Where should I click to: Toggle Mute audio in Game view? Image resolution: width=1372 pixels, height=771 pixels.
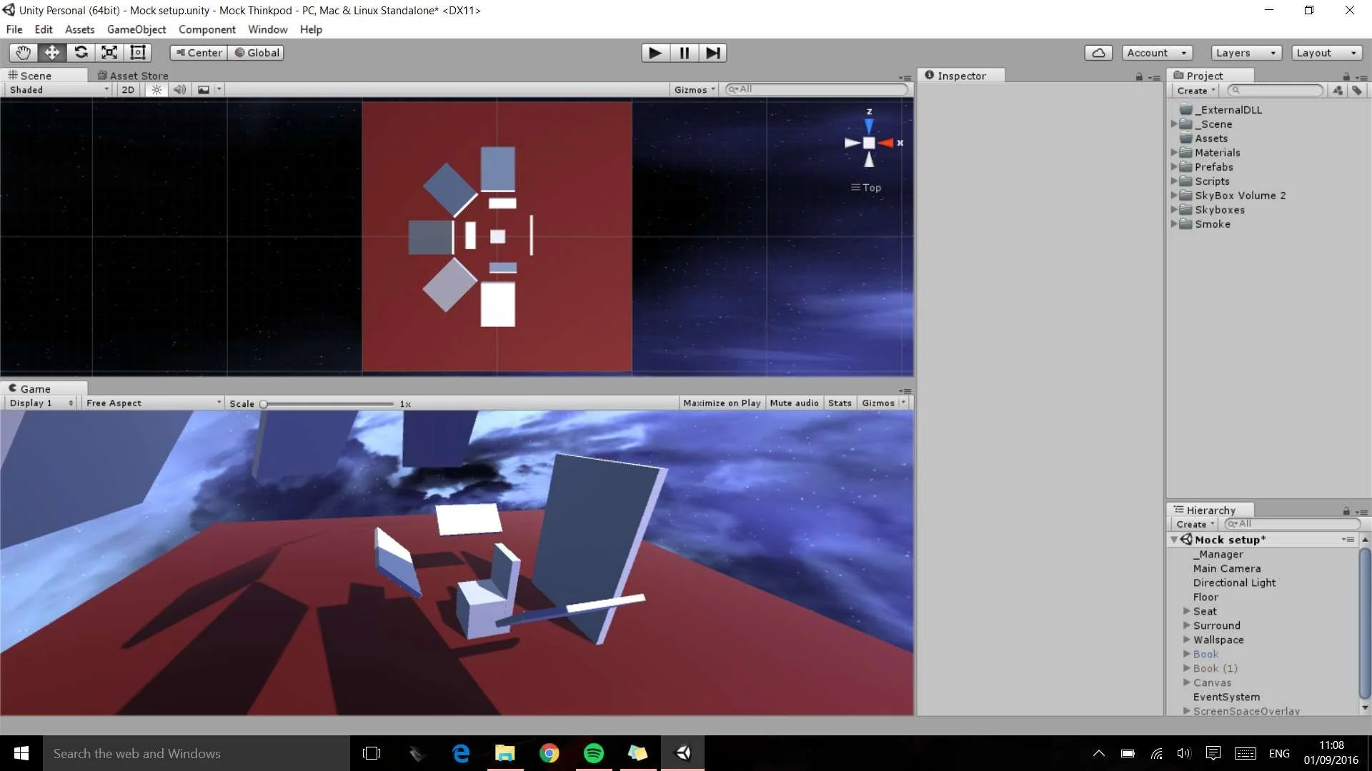click(794, 403)
